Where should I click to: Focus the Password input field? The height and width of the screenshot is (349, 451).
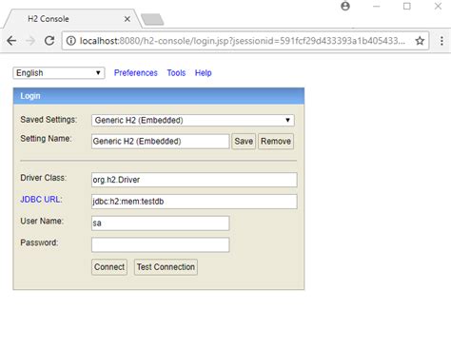coord(161,244)
